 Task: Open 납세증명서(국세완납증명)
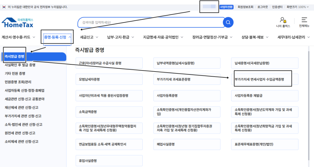265,63
